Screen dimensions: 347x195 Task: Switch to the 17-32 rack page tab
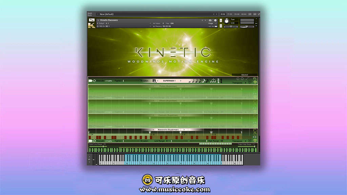point(230,14)
